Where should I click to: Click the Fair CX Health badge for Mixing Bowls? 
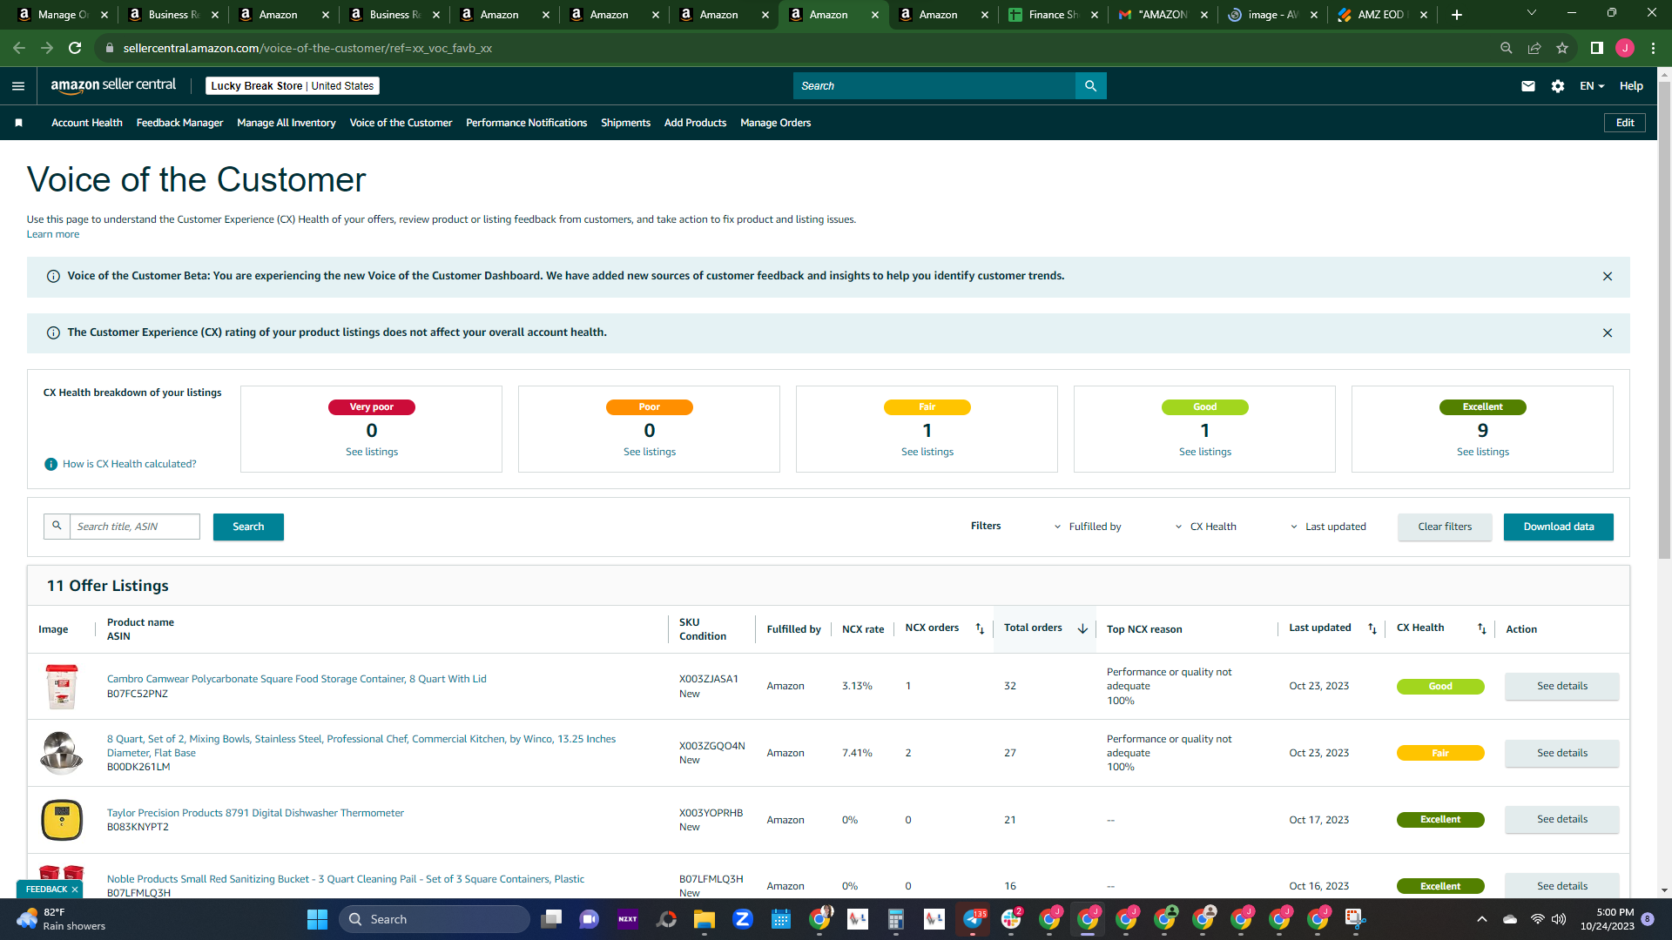[x=1440, y=754]
